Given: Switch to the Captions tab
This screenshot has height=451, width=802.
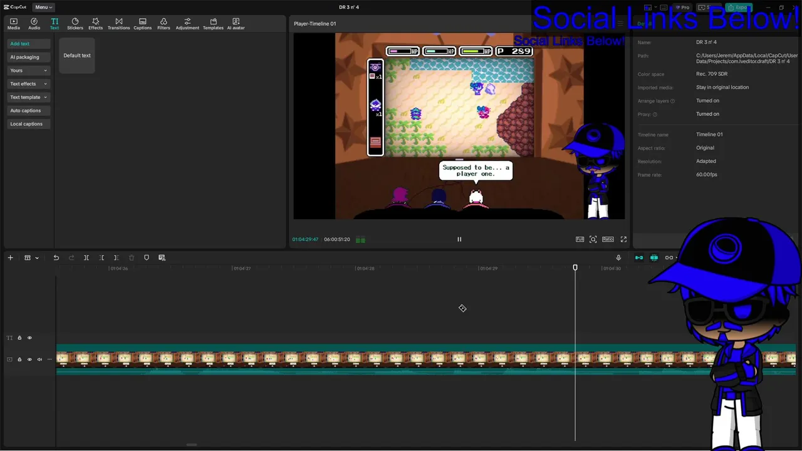Looking at the screenshot, I should [x=142, y=24].
